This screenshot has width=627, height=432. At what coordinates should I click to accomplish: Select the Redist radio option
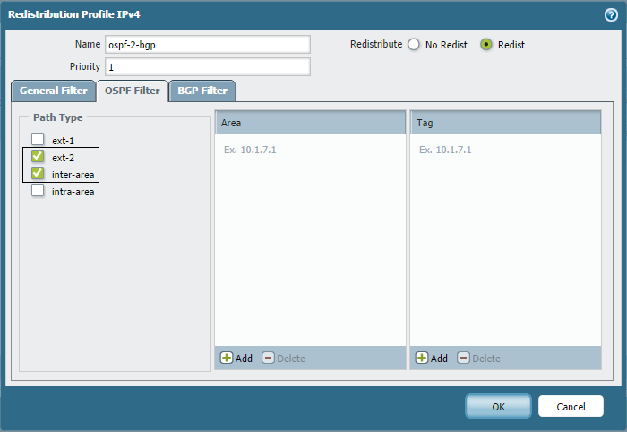coord(485,45)
